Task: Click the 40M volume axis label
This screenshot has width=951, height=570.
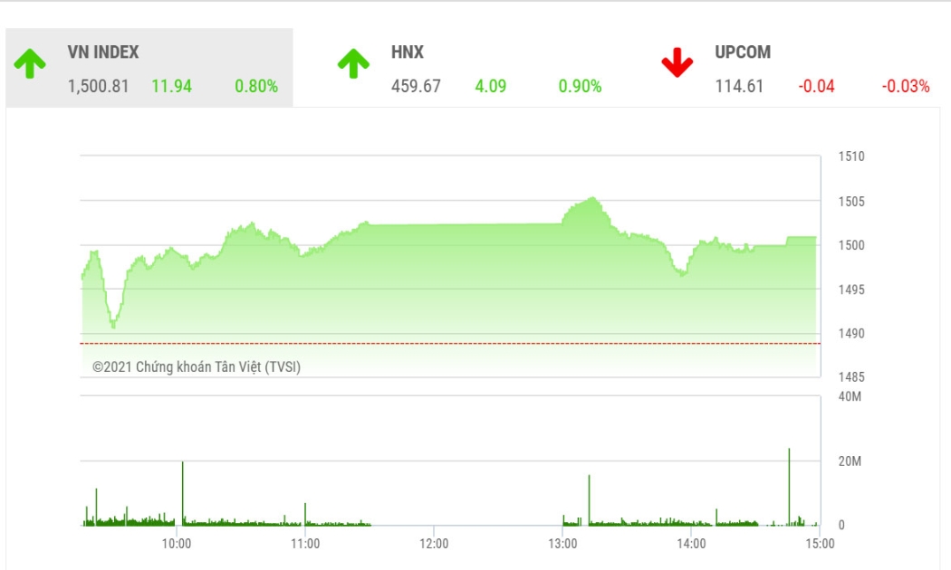Action: pos(850,396)
